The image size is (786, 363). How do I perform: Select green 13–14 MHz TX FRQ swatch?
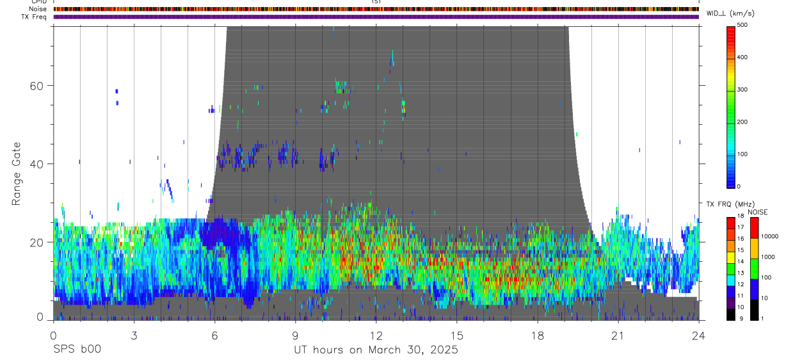[730, 268]
